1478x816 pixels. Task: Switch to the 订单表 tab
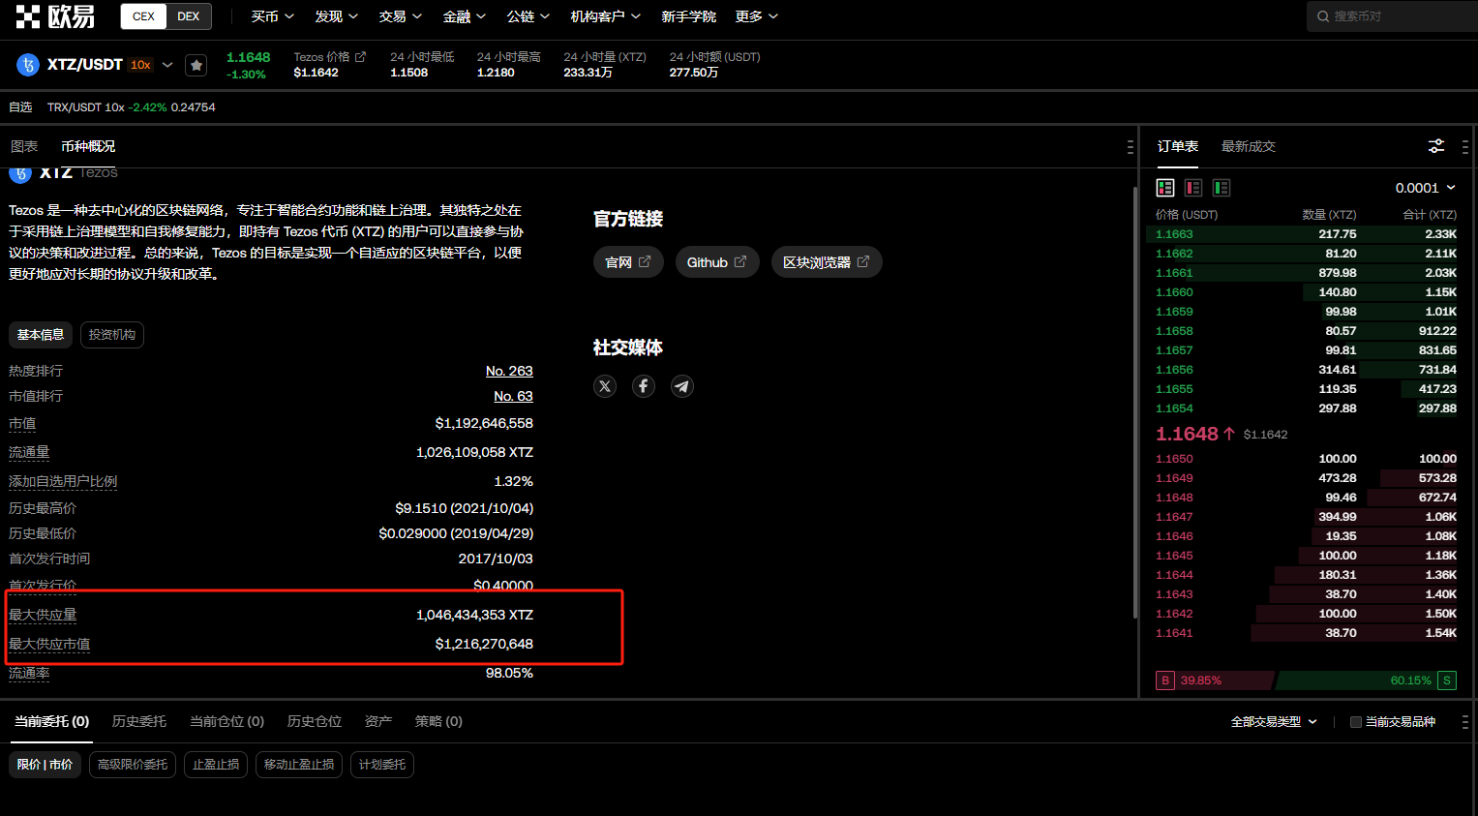tap(1178, 146)
